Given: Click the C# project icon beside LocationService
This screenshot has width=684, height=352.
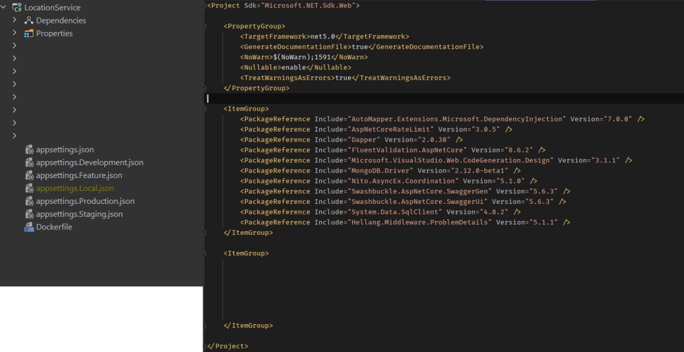Looking at the screenshot, I should click(x=17, y=7).
